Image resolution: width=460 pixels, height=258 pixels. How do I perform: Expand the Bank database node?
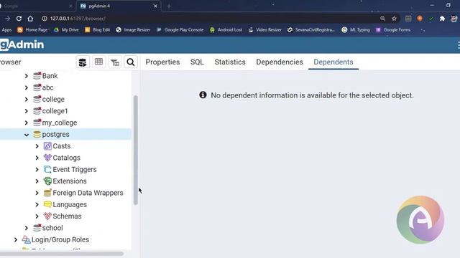click(27, 76)
